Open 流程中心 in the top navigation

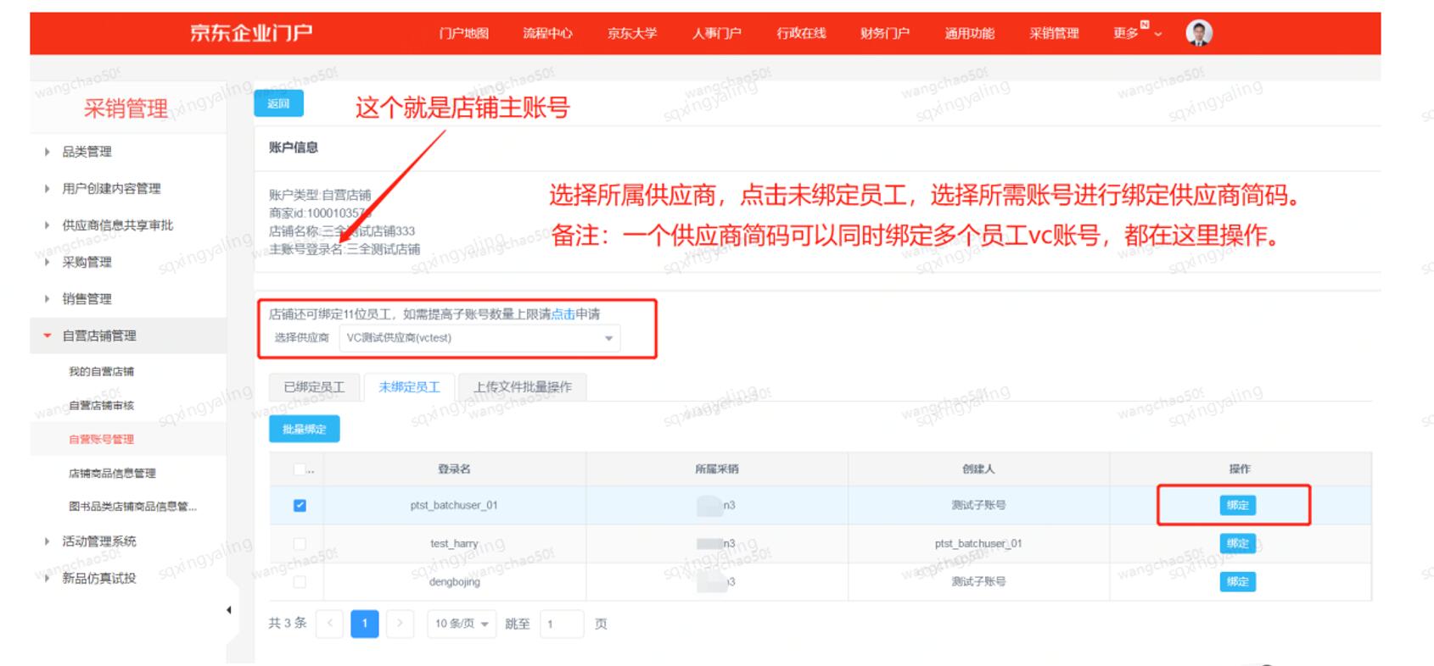coord(547,33)
